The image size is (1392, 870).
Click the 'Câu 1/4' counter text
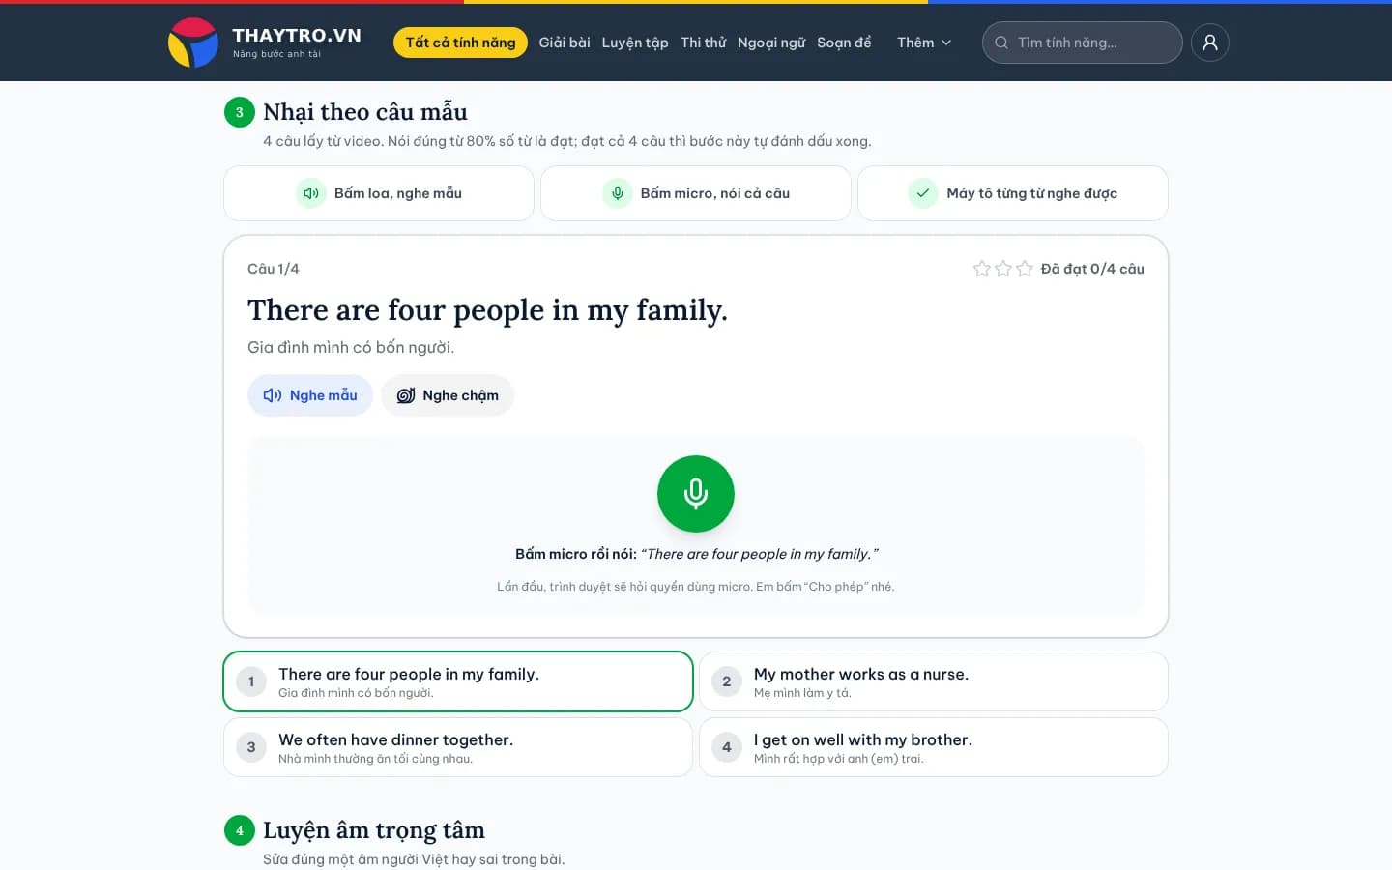click(x=274, y=269)
